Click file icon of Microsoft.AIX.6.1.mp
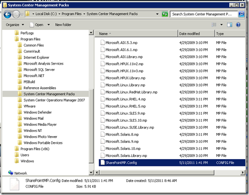249x195 pixels. [102, 50]
